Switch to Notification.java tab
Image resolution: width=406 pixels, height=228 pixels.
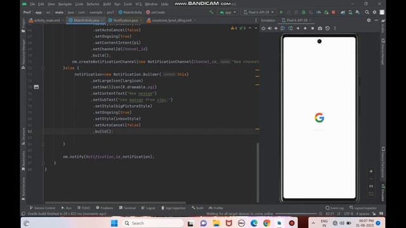coord(126,20)
